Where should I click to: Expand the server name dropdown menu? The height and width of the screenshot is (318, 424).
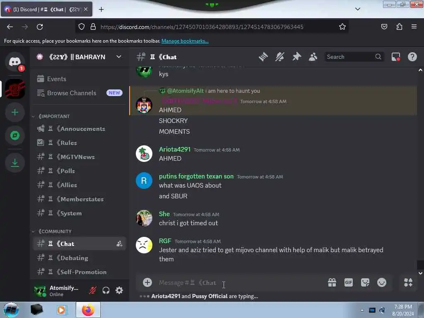119,57
